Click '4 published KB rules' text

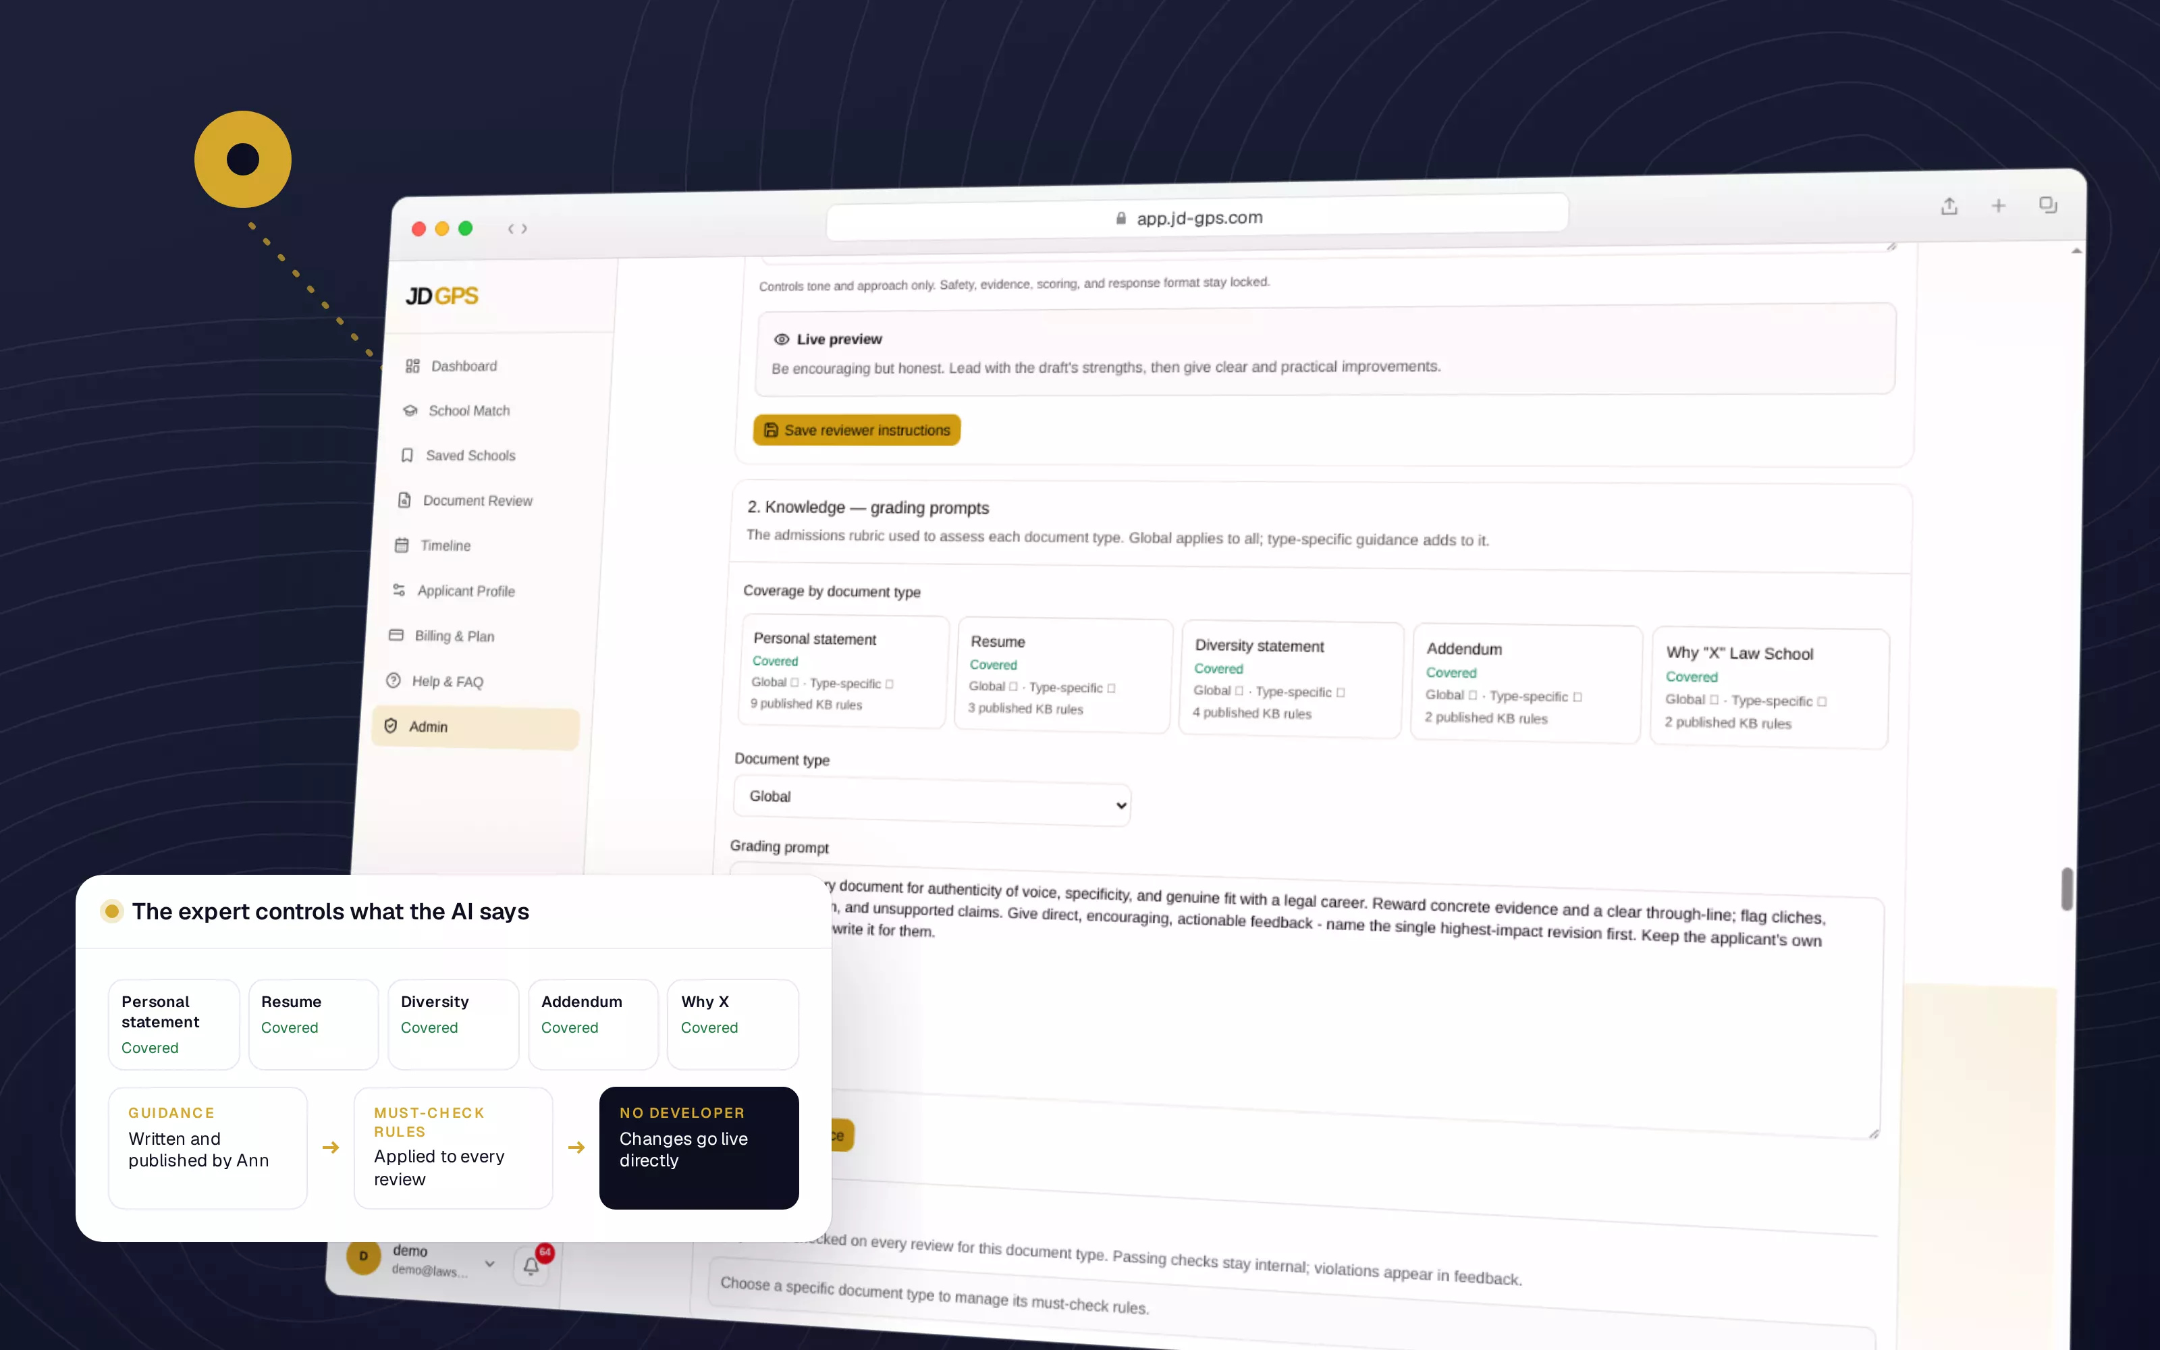click(x=1252, y=713)
